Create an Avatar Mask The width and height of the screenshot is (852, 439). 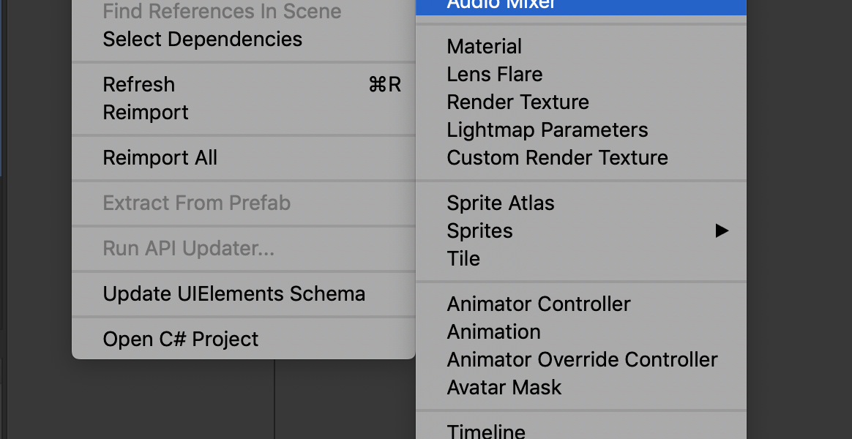(x=504, y=388)
